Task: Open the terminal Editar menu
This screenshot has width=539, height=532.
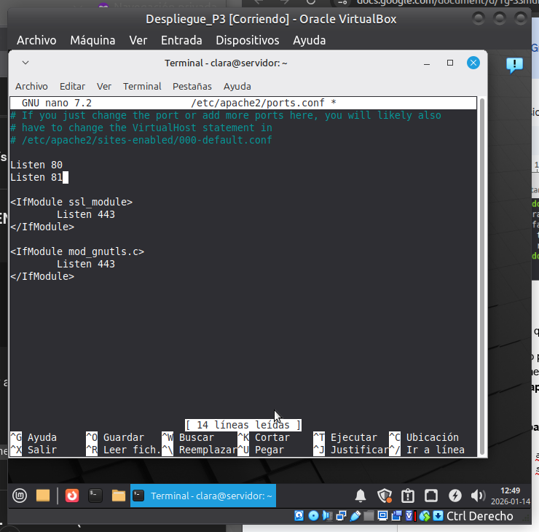Action: pos(72,86)
